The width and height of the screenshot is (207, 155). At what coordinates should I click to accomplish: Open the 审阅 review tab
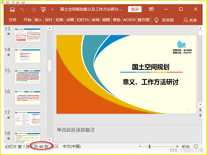click(x=95, y=20)
